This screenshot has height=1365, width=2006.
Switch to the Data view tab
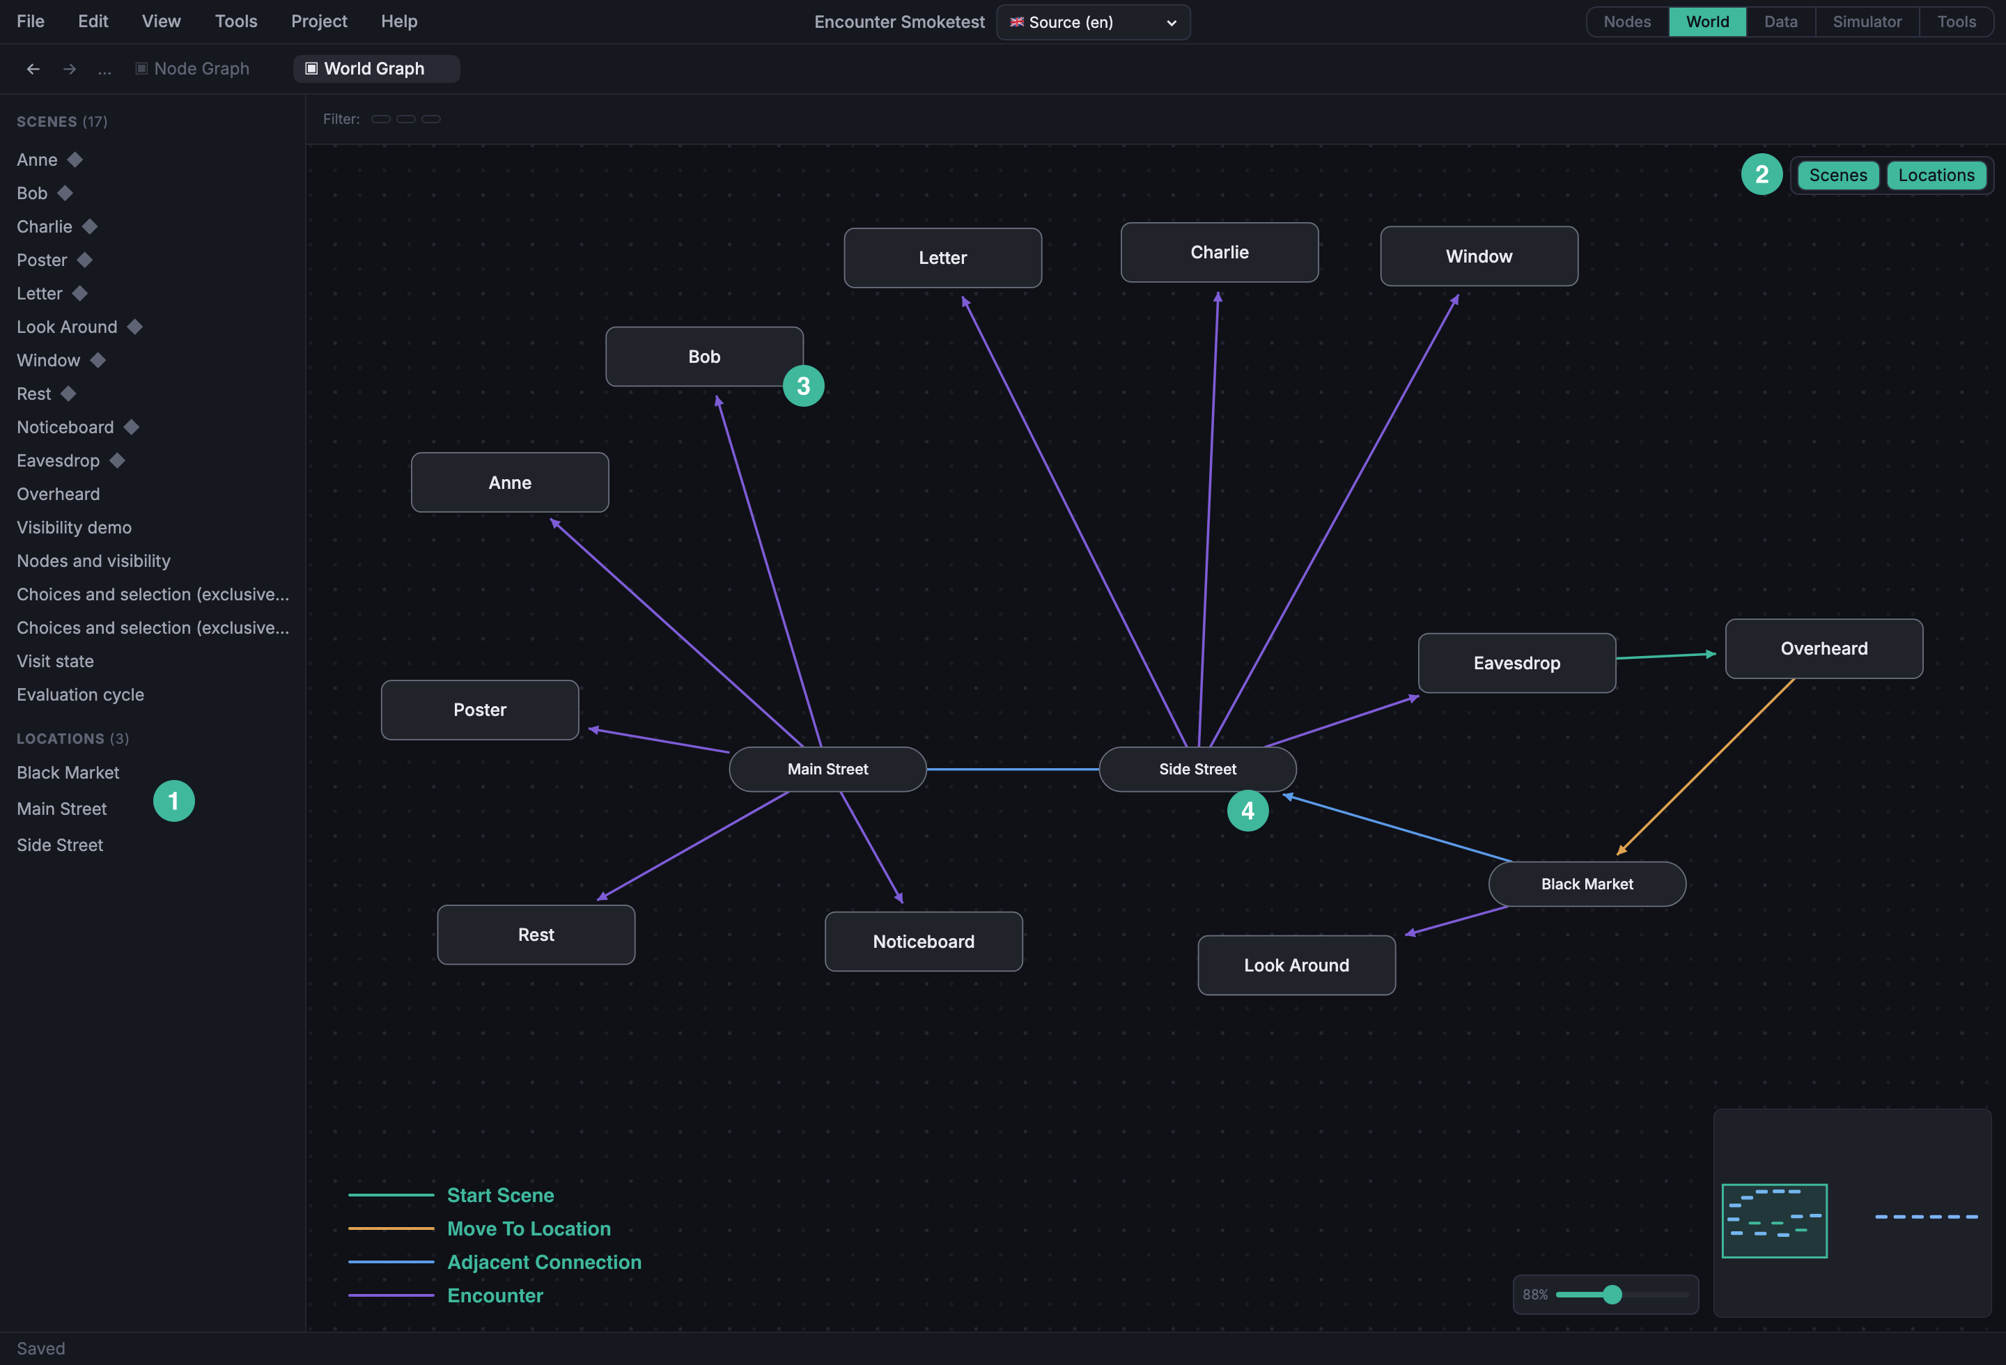click(x=1781, y=22)
